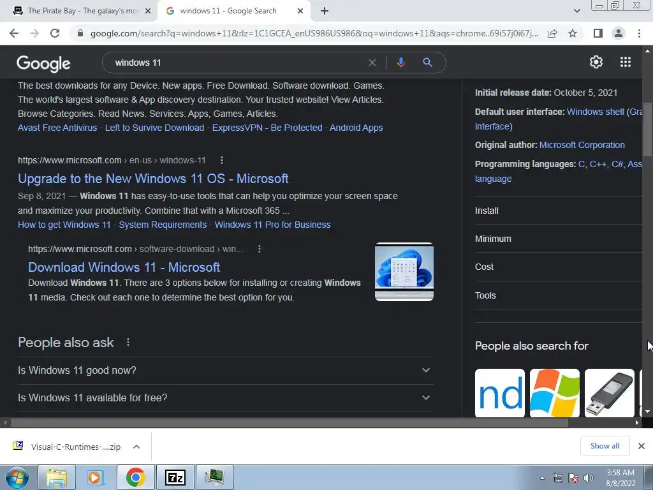Close the downloads bar
The height and width of the screenshot is (490, 653).
pyautogui.click(x=642, y=446)
